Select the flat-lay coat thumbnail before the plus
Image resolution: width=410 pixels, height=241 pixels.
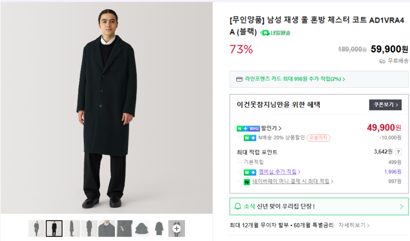[159, 228]
